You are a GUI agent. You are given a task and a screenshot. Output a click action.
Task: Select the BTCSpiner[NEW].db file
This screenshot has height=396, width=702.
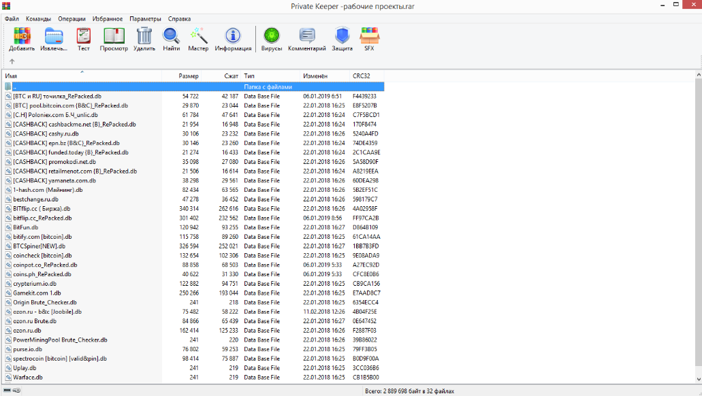tap(39, 246)
